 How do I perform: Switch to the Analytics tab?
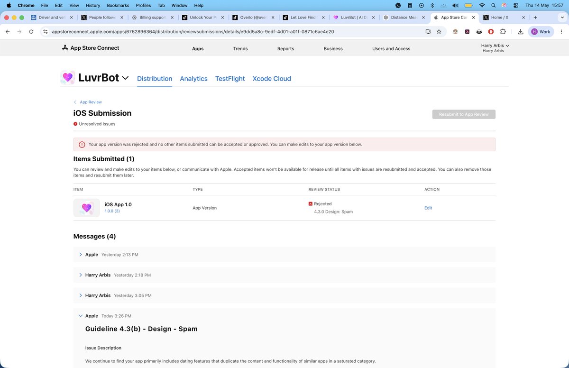coord(193,79)
